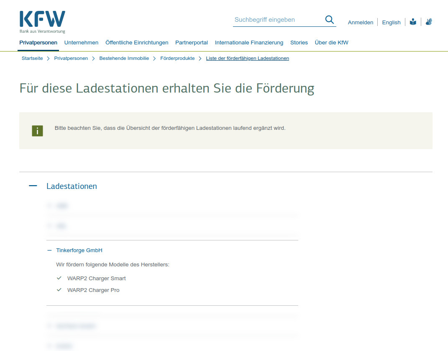The height and width of the screenshot is (351, 448).
Task: Open Internationale Finanzierung menu item
Action: pyautogui.click(x=249, y=43)
